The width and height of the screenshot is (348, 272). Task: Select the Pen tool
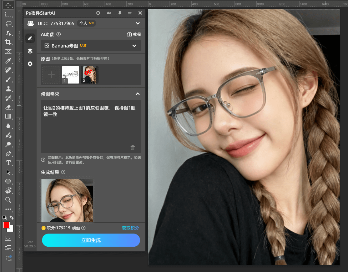coord(9,153)
